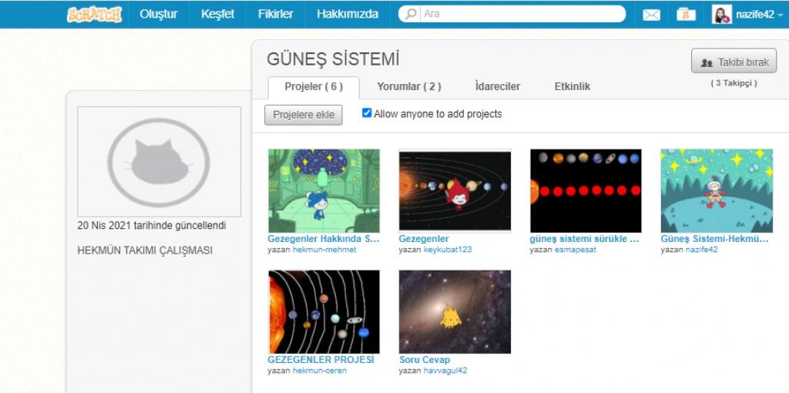The image size is (789, 393).
Task: Go to Keşfet in the navigation bar
Action: click(217, 14)
